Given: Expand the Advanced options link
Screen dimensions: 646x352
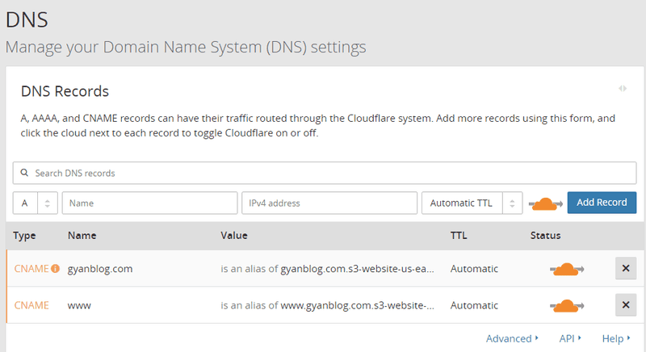Looking at the screenshot, I should tap(512, 338).
